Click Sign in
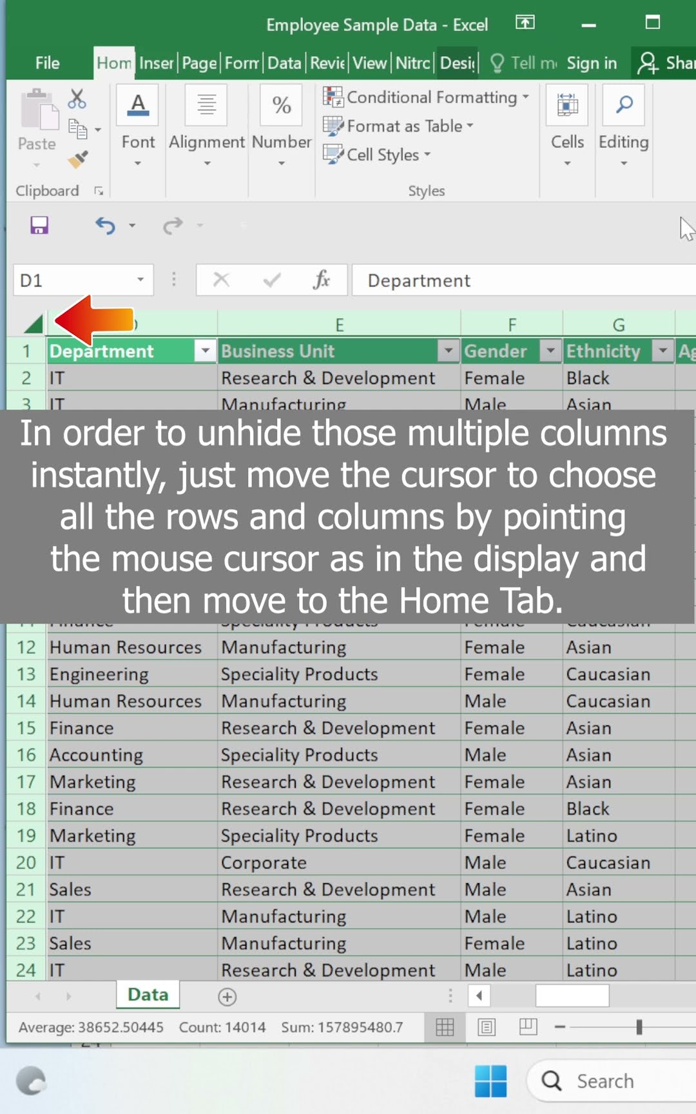The width and height of the screenshot is (696, 1114). tap(592, 63)
